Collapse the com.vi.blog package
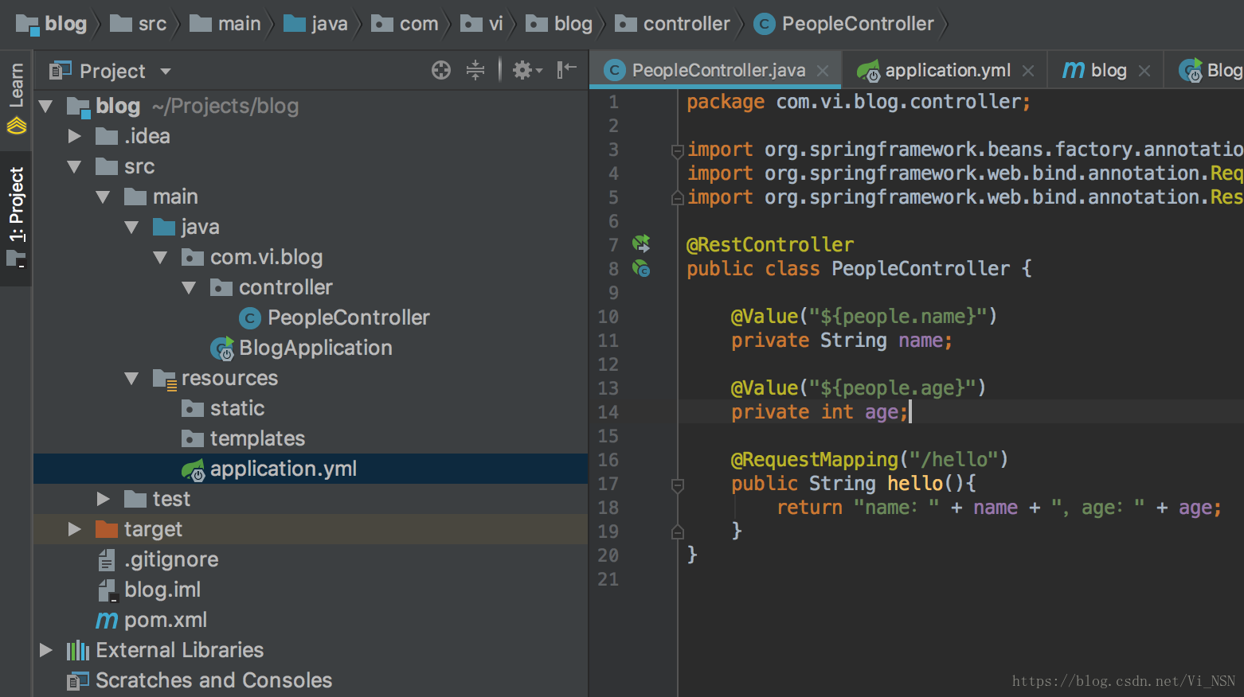Image resolution: width=1244 pixels, height=697 pixels. pos(160,257)
